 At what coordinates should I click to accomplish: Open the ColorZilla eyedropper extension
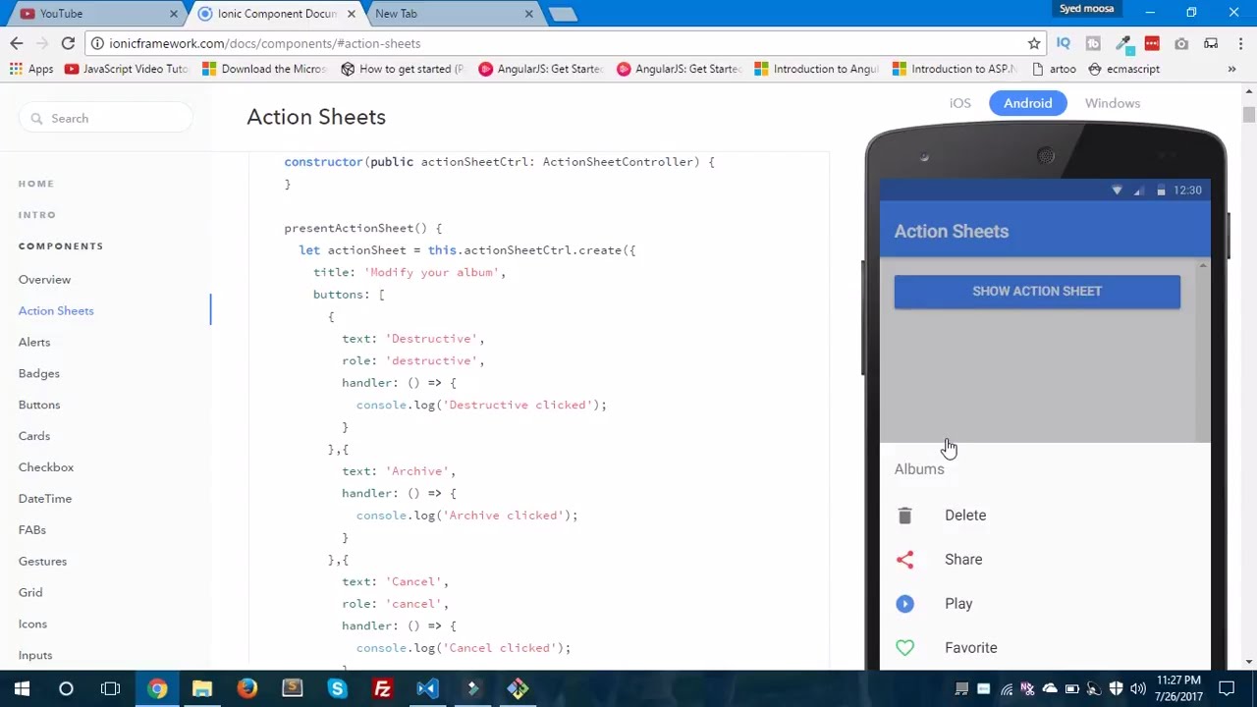point(1122,43)
